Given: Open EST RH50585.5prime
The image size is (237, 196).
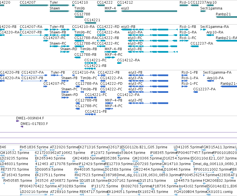Looking at the screenshot, I should pos(18,181).
